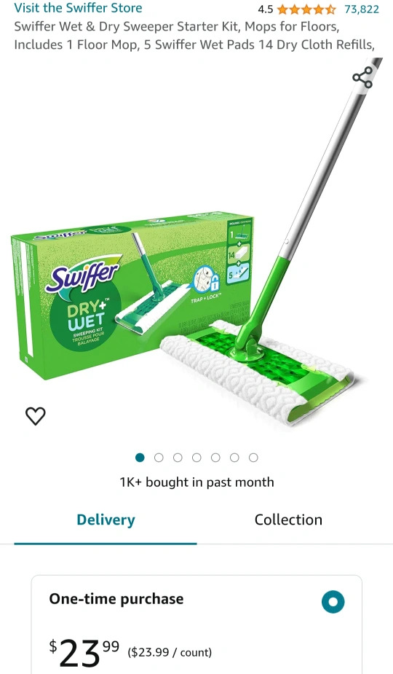Switch to the Collection tab
This screenshot has height=674, width=393.
[x=288, y=520]
